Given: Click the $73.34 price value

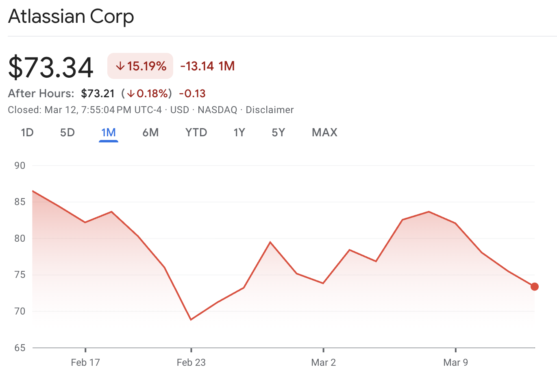Looking at the screenshot, I should coord(51,67).
